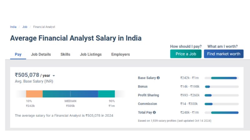Open the Job breadcrumb link
This screenshot has height=140, width=250.
tap(25, 27)
